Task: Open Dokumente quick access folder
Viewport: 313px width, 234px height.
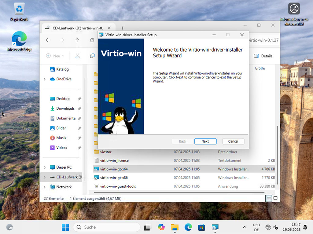Action: click(x=66, y=118)
